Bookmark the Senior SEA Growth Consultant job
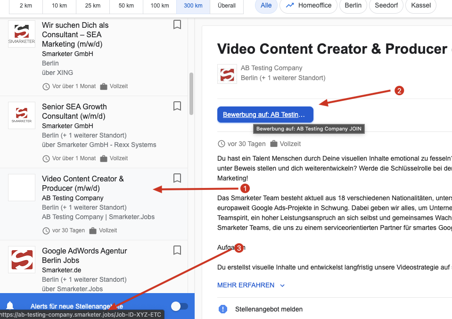The width and height of the screenshot is (452, 319). [x=177, y=106]
